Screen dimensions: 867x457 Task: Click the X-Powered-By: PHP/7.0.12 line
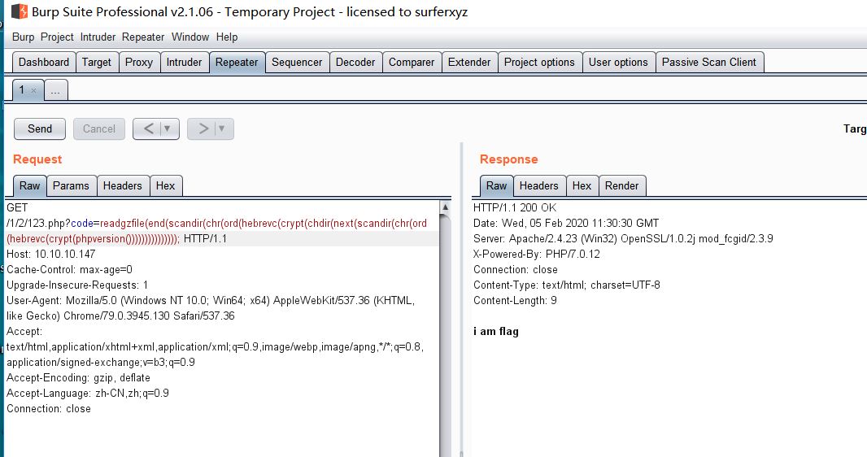(536, 255)
